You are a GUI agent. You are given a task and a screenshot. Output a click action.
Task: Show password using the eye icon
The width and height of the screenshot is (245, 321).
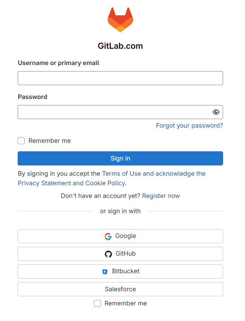click(216, 112)
